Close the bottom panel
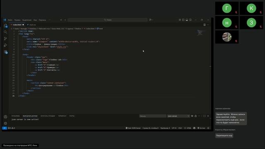Viewport: 265px width, 149px height. point(208,116)
